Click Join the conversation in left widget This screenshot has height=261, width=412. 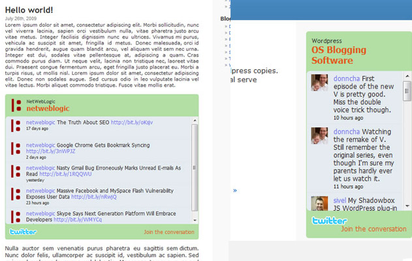[x=169, y=232]
